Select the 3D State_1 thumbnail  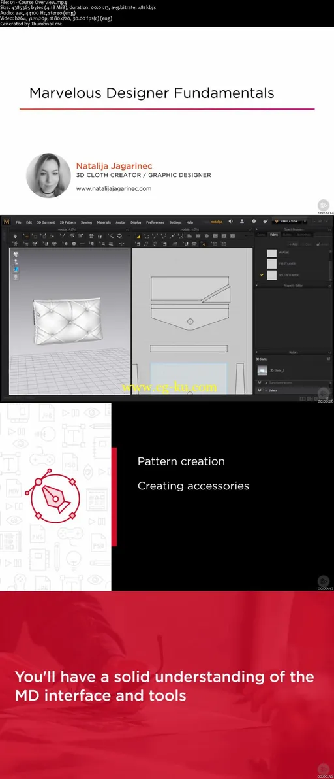pos(263,371)
